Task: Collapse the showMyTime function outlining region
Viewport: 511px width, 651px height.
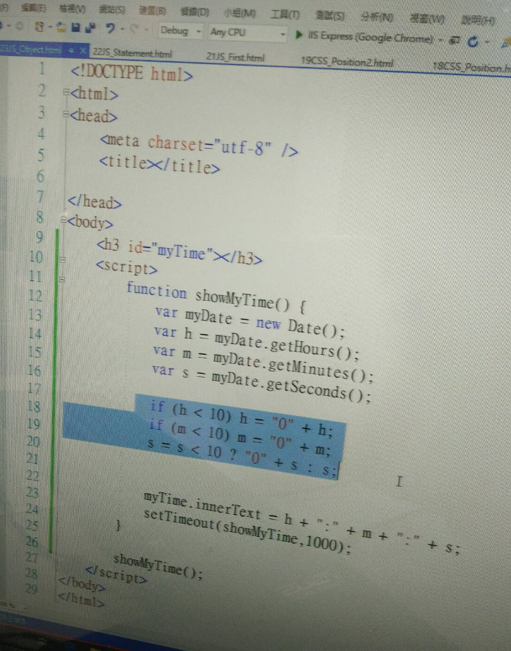Action: [62, 280]
